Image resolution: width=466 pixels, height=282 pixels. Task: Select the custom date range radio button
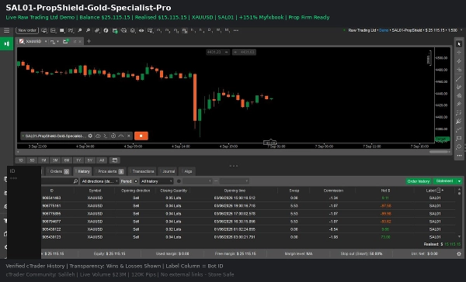coord(179,181)
